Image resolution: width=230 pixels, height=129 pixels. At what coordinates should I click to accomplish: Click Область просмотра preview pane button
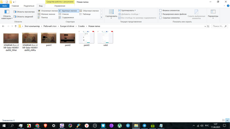(24, 12)
